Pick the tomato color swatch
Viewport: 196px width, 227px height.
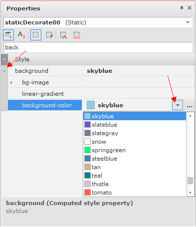(x=87, y=193)
